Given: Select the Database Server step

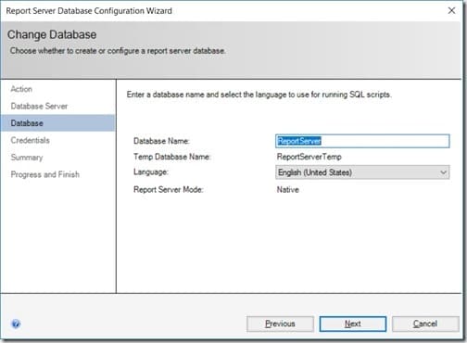Looking at the screenshot, I should tap(39, 107).
